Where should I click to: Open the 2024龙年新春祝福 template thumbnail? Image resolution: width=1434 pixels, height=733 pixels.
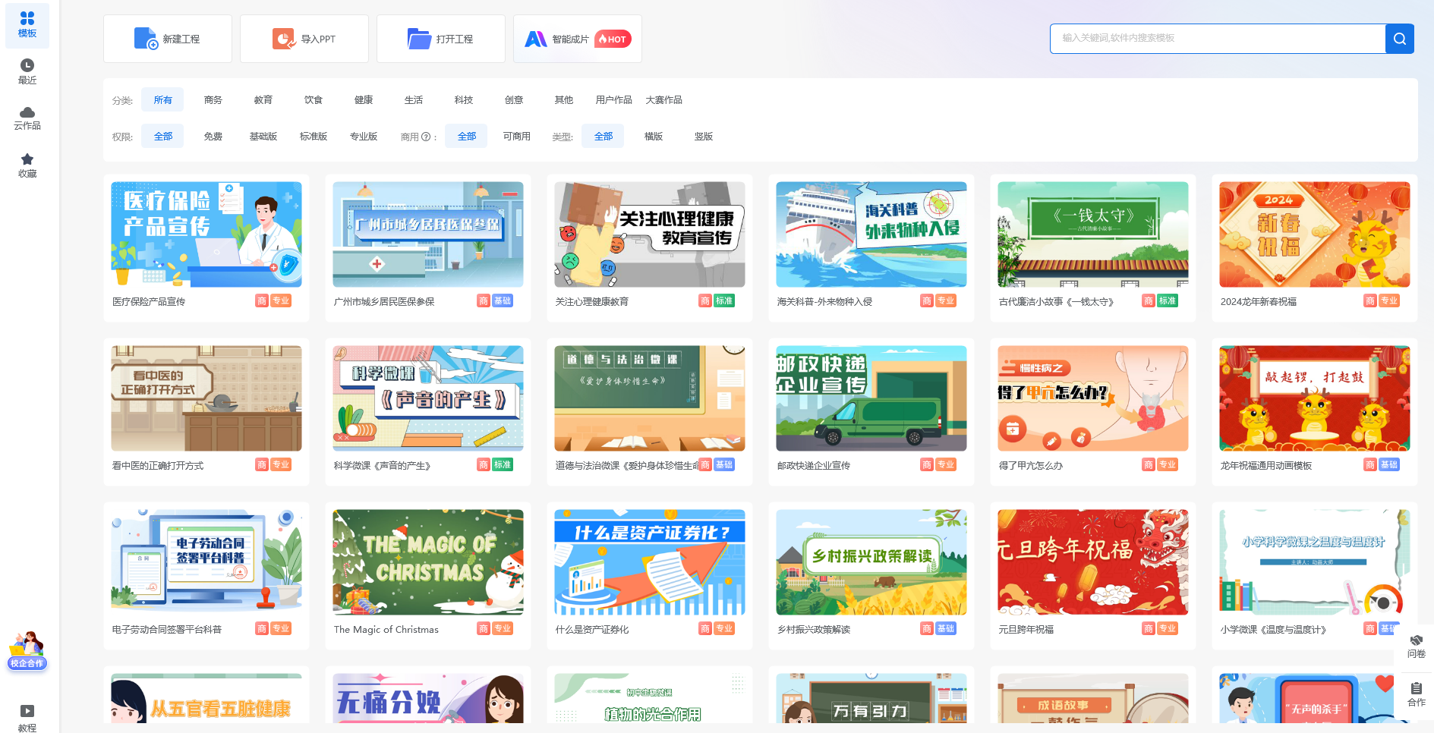[1315, 234]
